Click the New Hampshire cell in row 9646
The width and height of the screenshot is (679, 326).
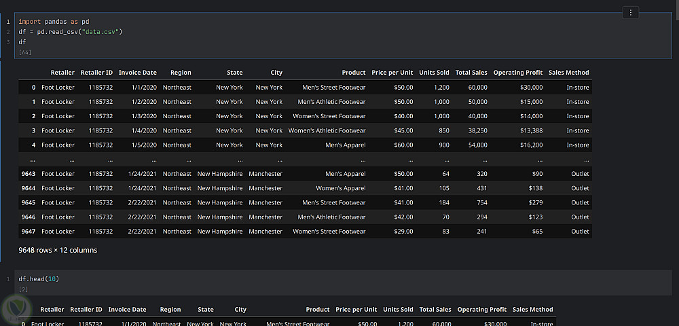point(220,217)
